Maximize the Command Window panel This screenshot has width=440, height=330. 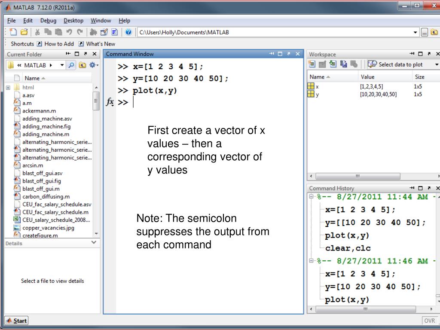[x=280, y=54]
